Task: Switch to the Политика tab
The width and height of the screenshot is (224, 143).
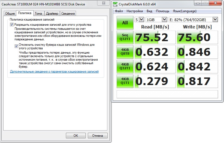Action: click(x=25, y=13)
